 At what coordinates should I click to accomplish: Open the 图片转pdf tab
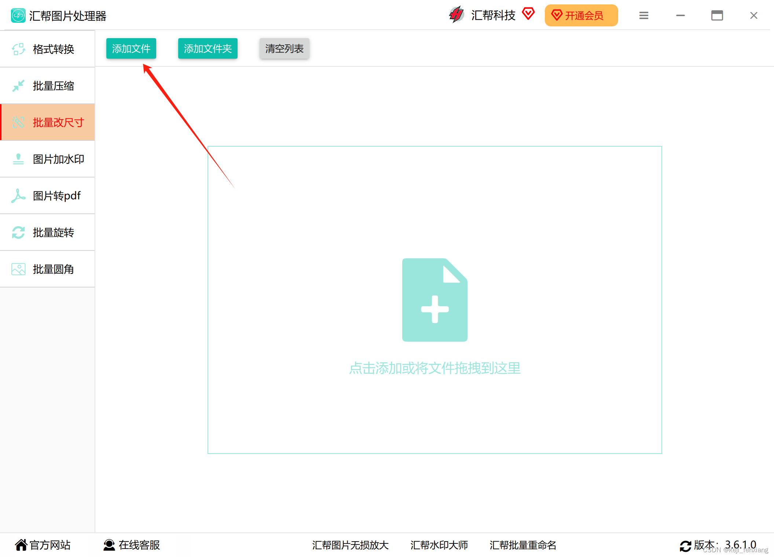[x=48, y=196]
